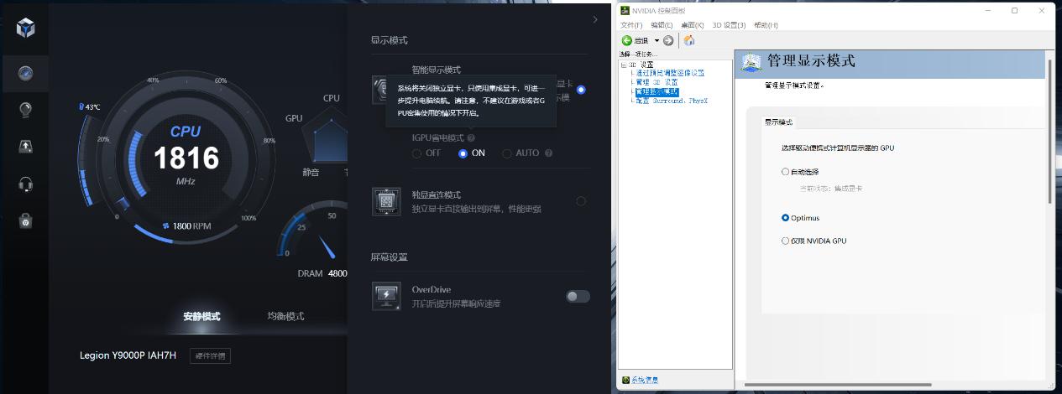Select 自动选择 radio in NVIDIA panel
The height and width of the screenshot is (394, 1062).
[x=785, y=172]
